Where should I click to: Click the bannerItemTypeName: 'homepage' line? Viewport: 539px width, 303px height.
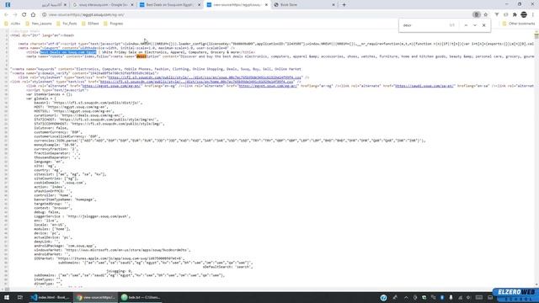[66, 199]
